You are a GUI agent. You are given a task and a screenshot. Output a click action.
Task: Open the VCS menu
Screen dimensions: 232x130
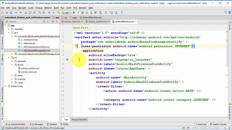pyautogui.click(x=75, y=8)
